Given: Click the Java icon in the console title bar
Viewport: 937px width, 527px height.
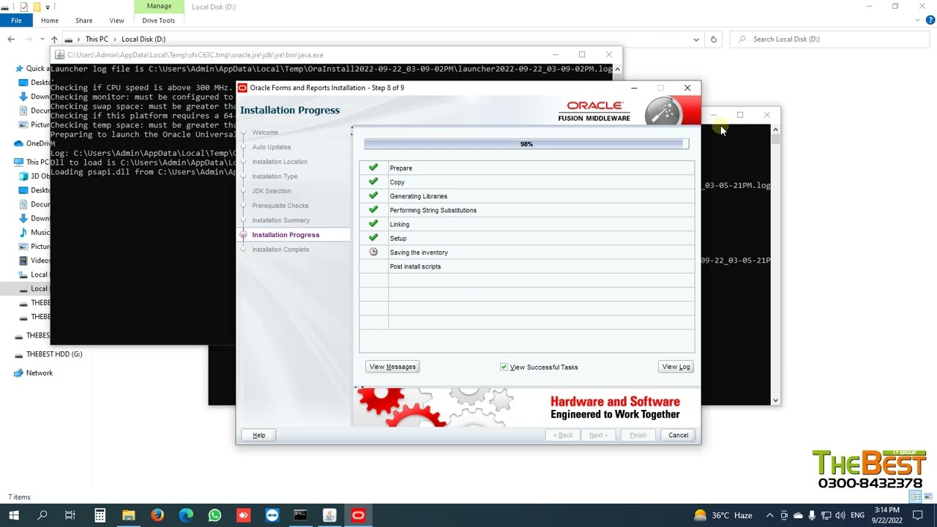Looking at the screenshot, I should (59, 55).
